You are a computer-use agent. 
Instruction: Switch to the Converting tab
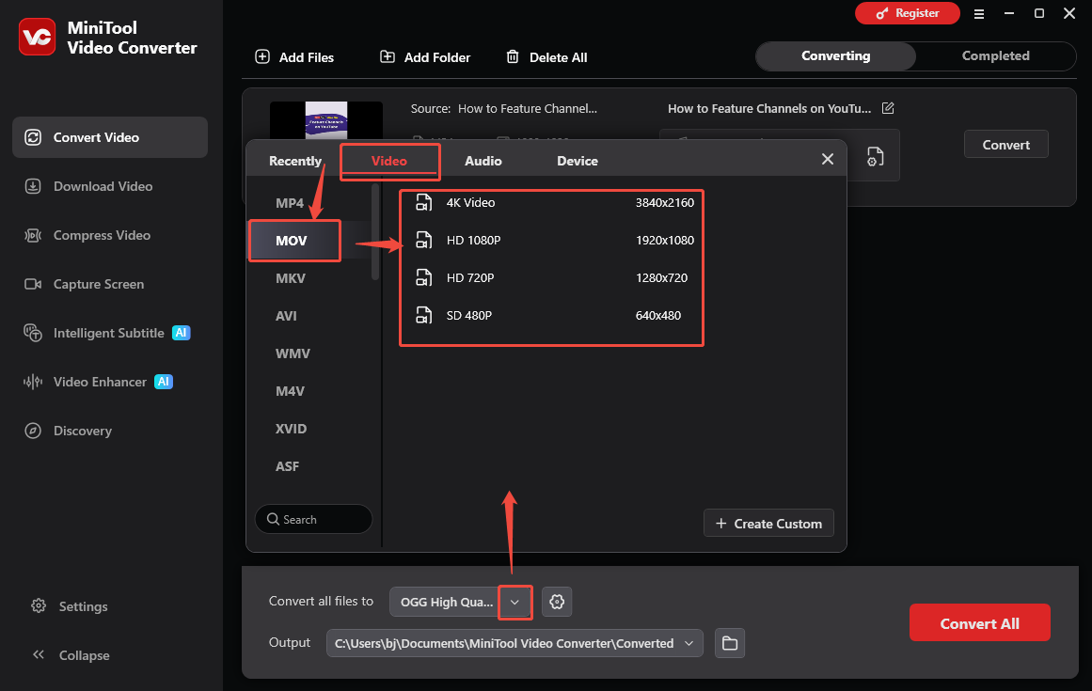pos(836,55)
